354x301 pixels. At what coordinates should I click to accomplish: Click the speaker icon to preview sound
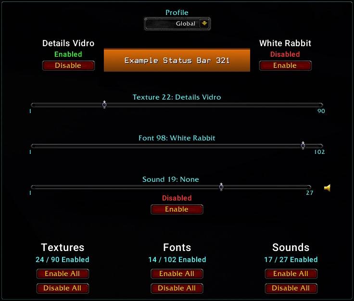pos(327,188)
